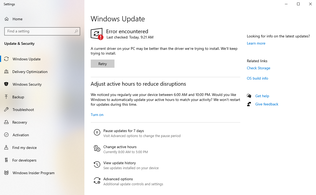The width and height of the screenshot is (316, 195).
Task: Click 'Adjust active hours to reduce disruptions' heading
Action: (138, 84)
